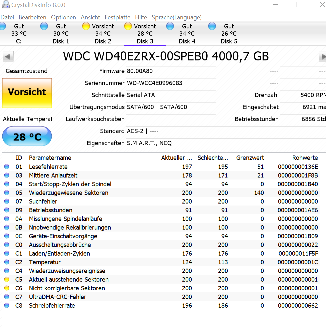
Task: Click the Drehzahl field 5400 RPM
Action: pos(303,95)
